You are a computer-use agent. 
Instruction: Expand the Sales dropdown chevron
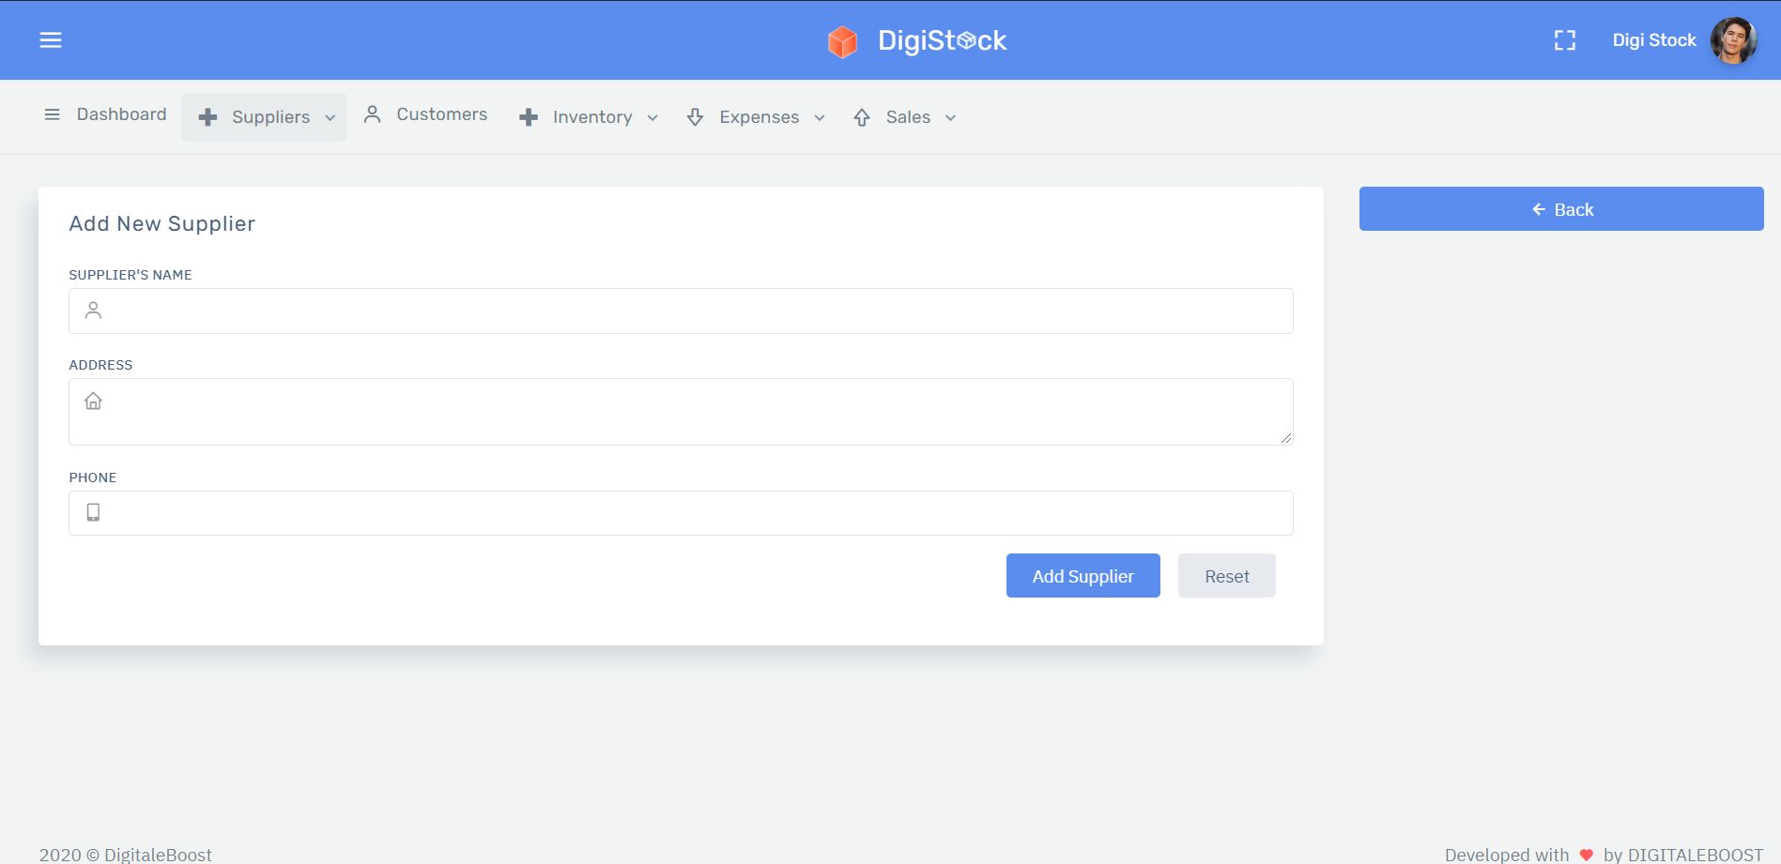point(950,118)
